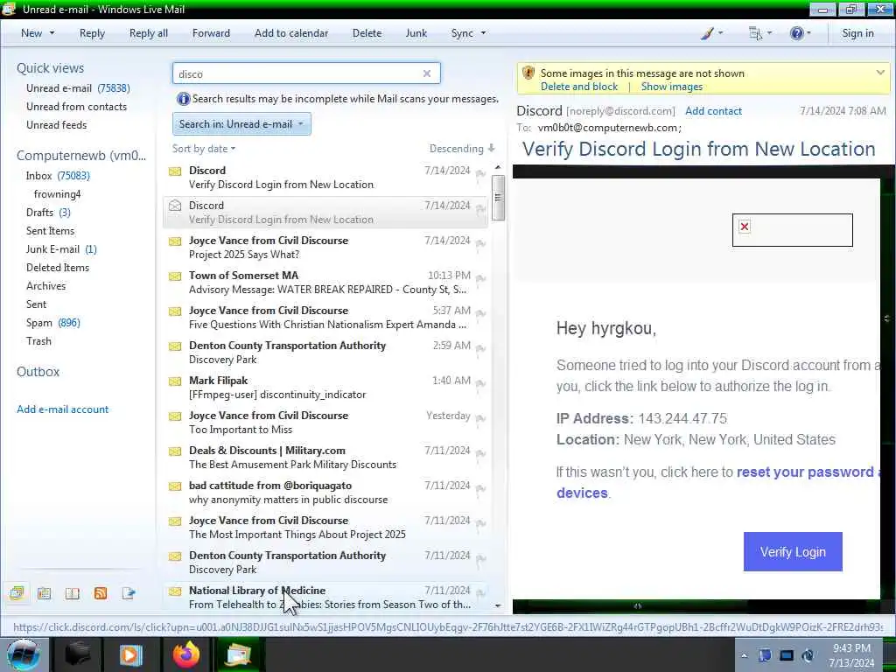Click the security shield icon in image warning bar
Screen dimensions: 896x672
pyautogui.click(x=528, y=73)
